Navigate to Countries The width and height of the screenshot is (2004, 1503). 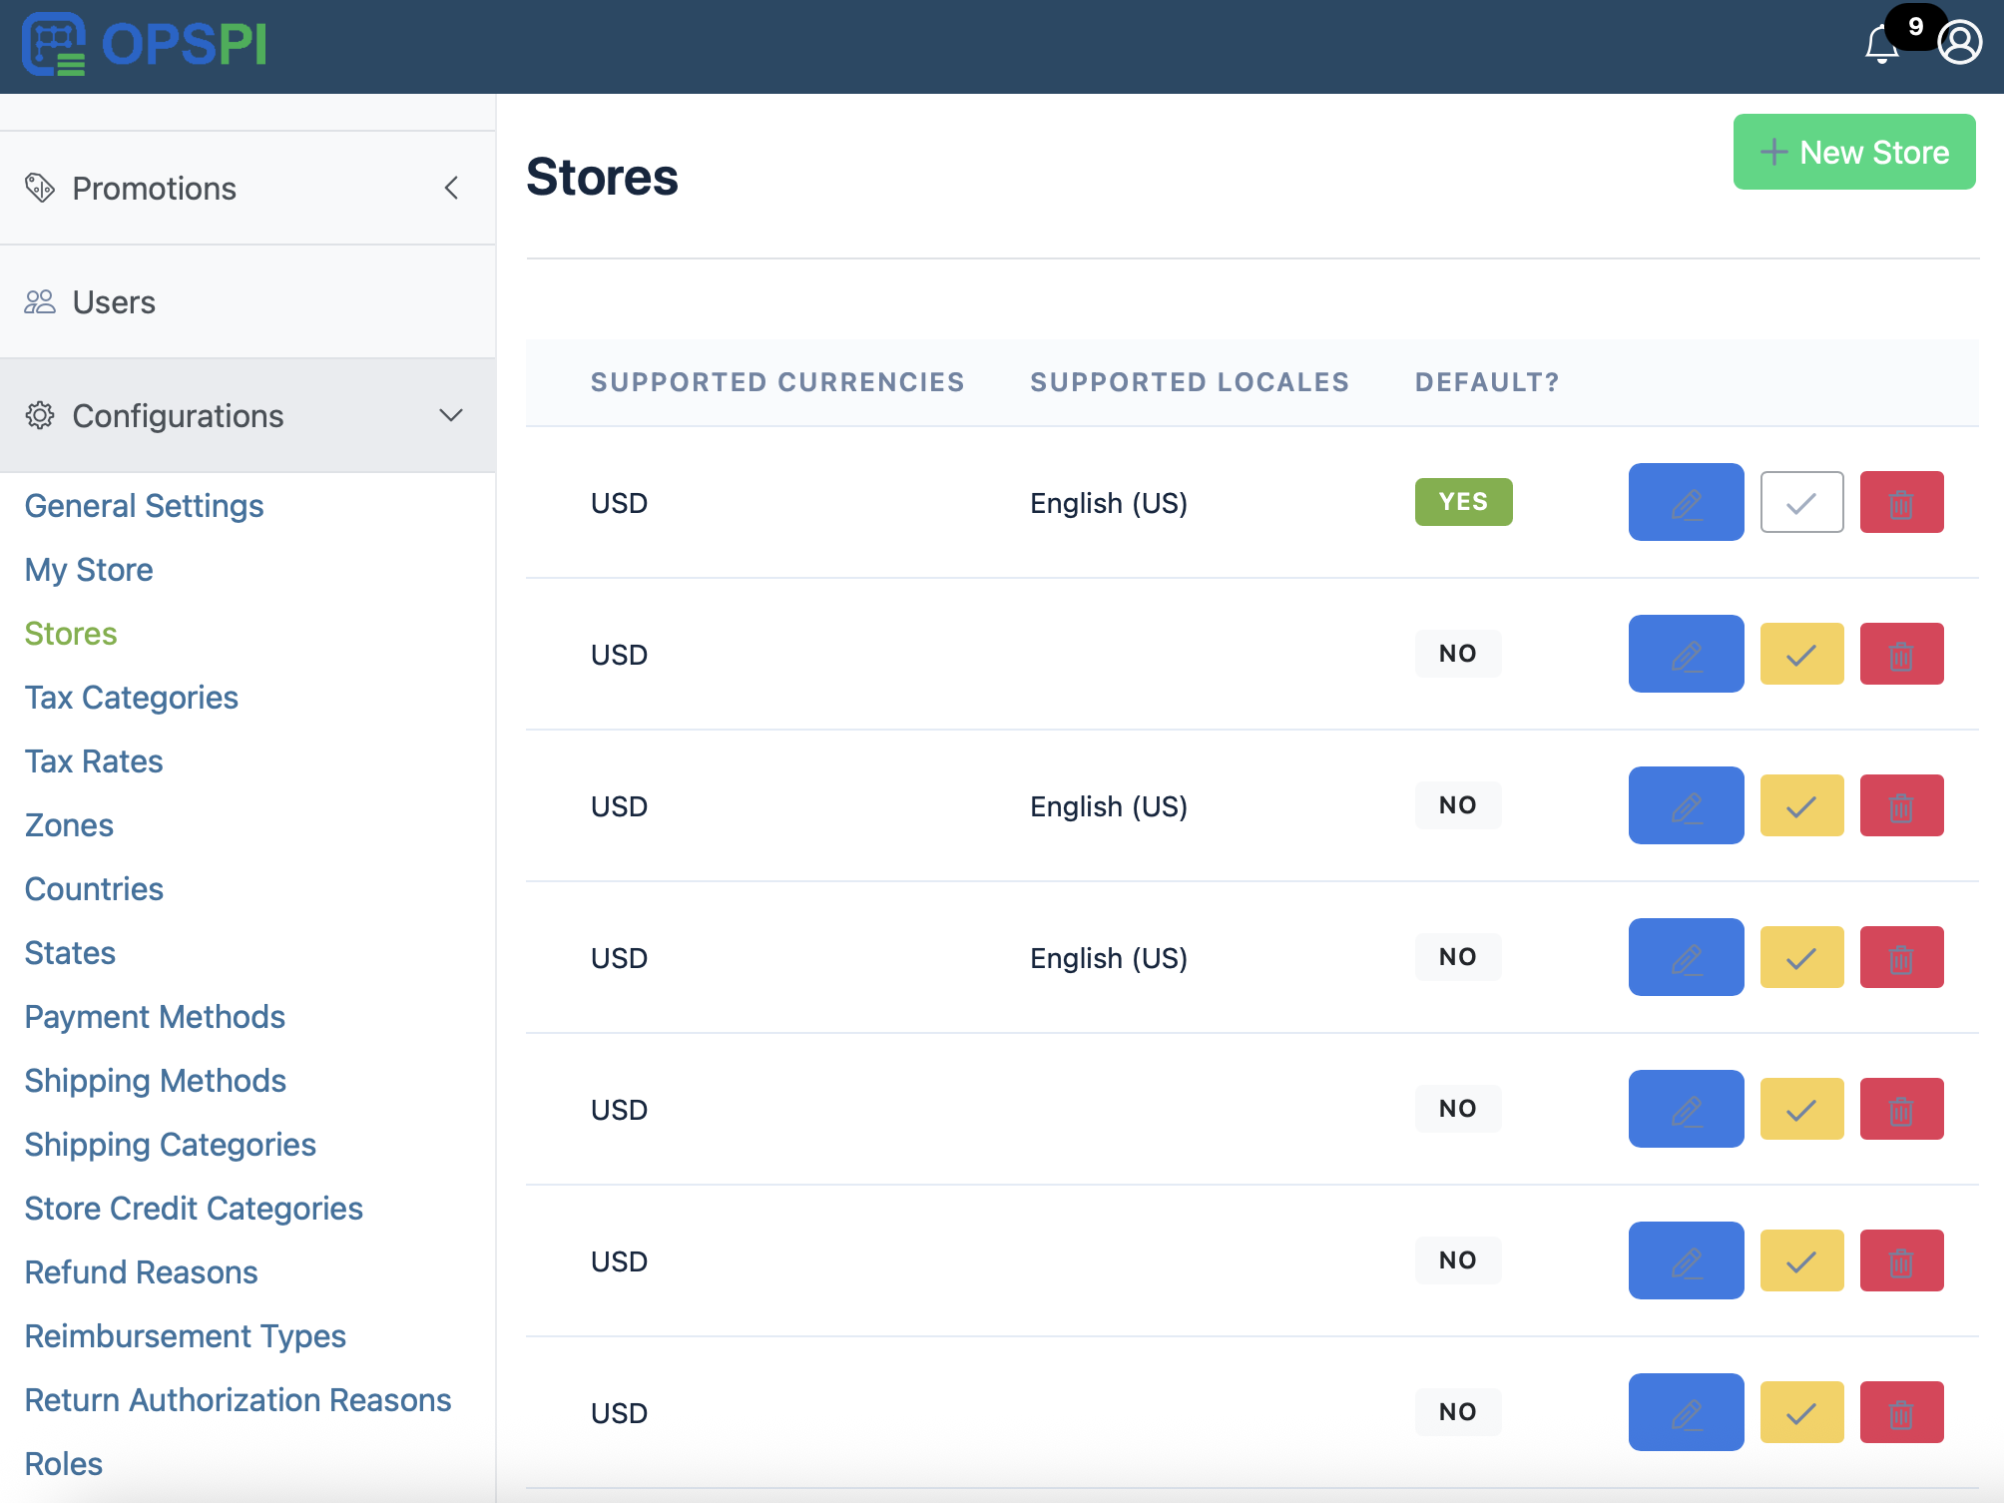94,888
